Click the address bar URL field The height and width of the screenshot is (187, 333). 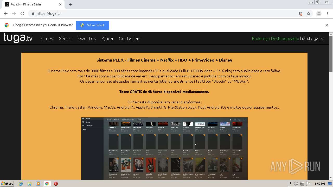tap(166, 14)
